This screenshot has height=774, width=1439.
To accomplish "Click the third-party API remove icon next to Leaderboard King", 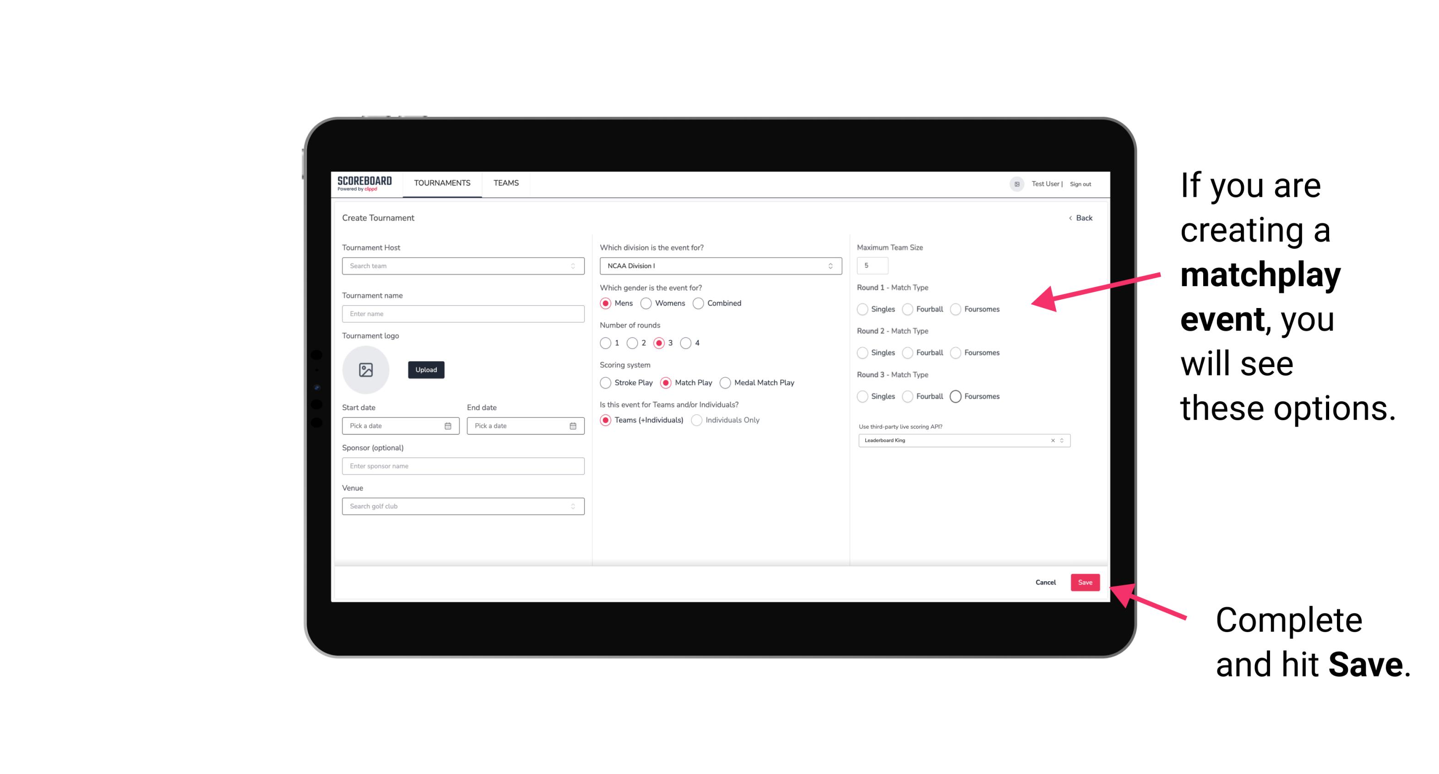I will [x=1050, y=440].
